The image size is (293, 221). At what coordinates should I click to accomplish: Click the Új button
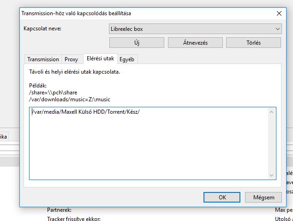tap(137, 43)
